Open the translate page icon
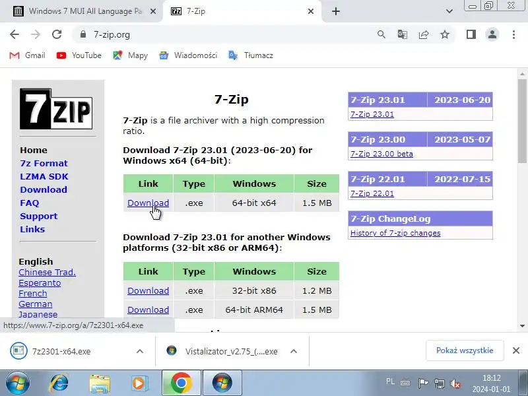This screenshot has width=528, height=396. (x=403, y=34)
